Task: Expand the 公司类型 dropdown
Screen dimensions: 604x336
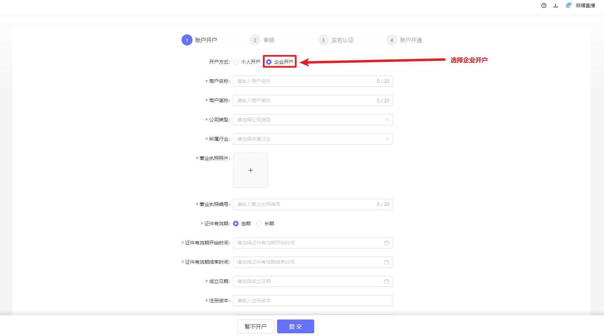Action: 313,120
